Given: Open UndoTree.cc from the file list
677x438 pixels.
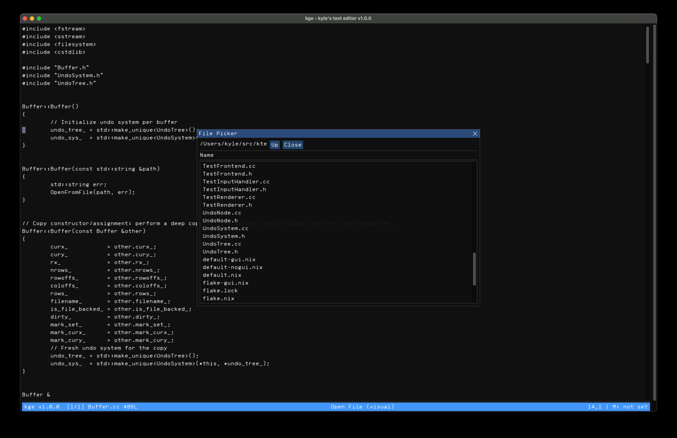Looking at the screenshot, I should tap(222, 244).
